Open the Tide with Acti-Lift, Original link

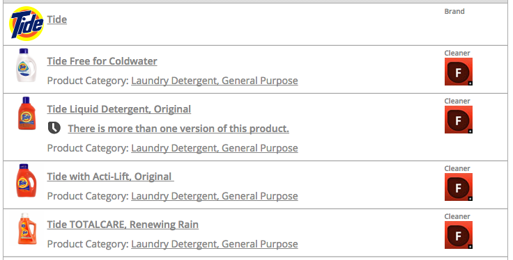[x=111, y=177]
